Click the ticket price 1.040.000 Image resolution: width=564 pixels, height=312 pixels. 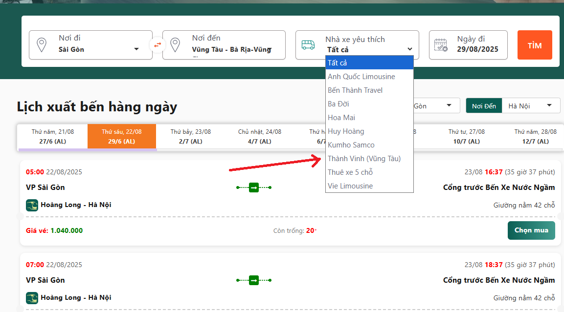(67, 230)
